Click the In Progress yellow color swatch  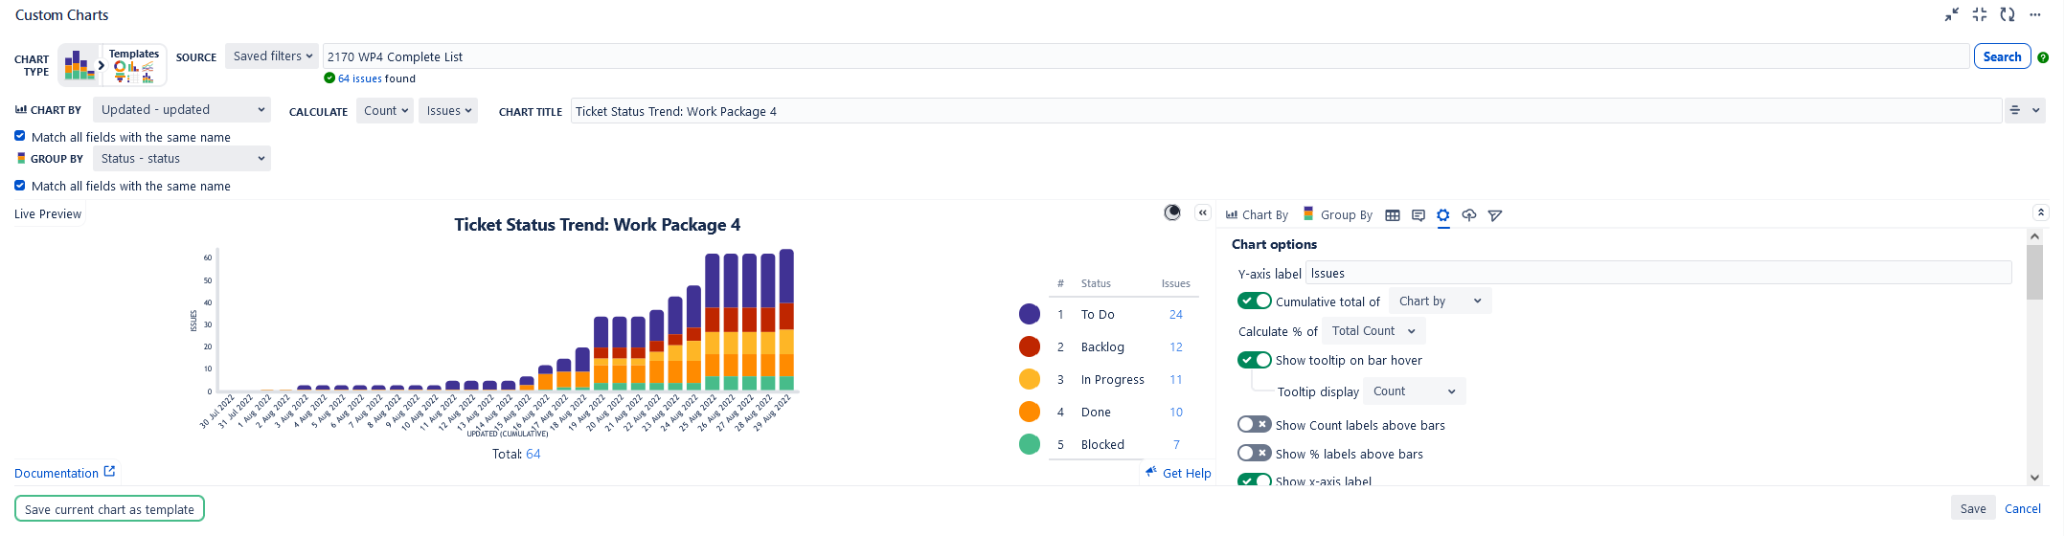tap(1030, 379)
